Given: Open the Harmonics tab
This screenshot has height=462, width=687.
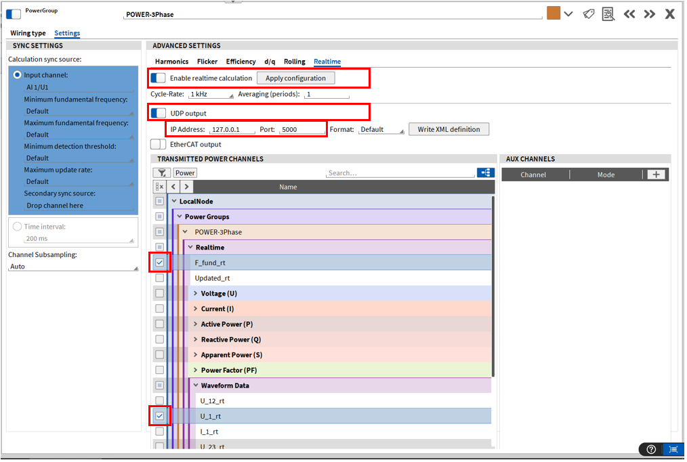Looking at the screenshot, I should click(172, 62).
